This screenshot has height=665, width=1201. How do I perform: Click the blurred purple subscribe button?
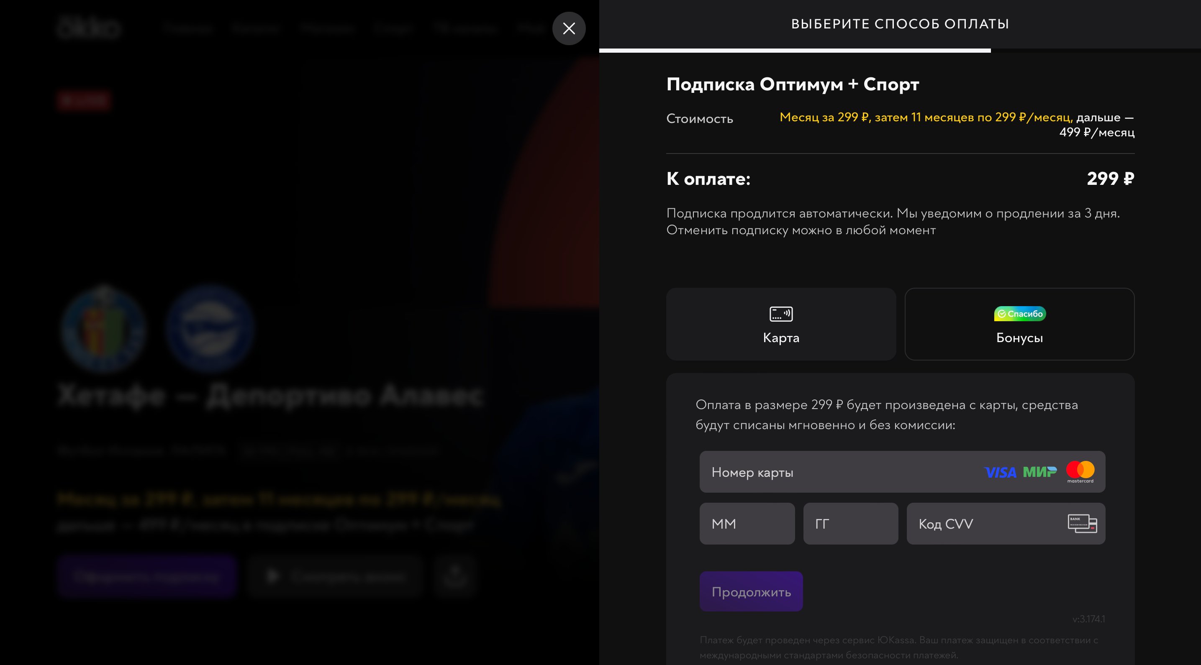tap(146, 576)
